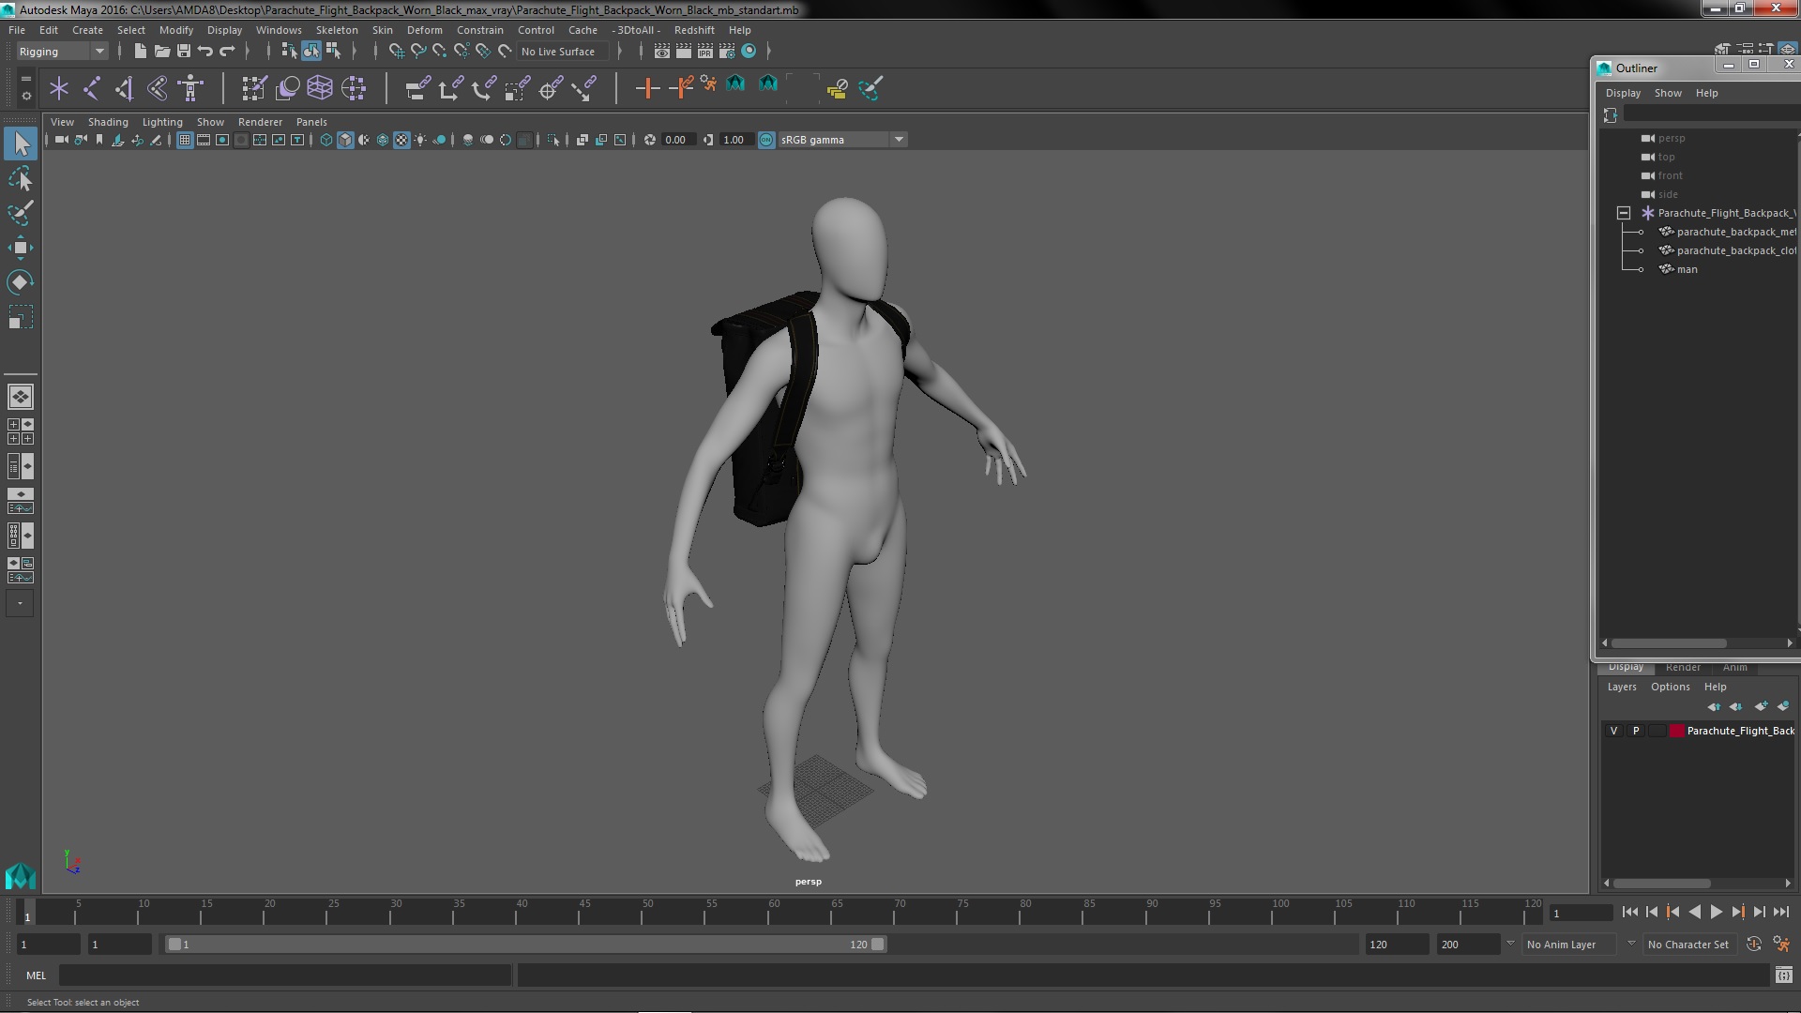
Task: Open the sRGB gamma color space dropdown
Action: click(842, 140)
